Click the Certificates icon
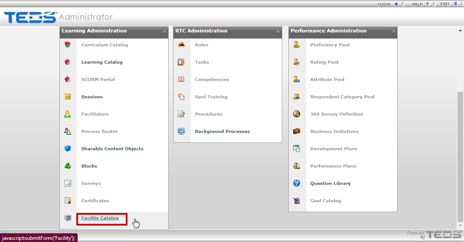Image resolution: width=464 pixels, height=242 pixels. pyautogui.click(x=68, y=200)
